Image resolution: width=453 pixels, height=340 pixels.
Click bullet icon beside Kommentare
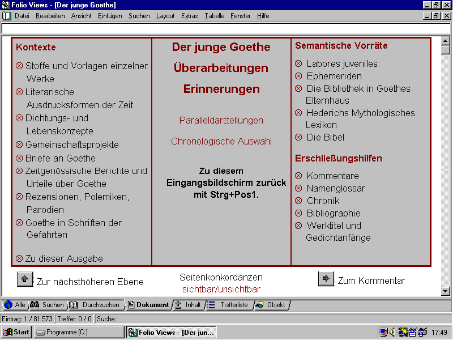pos(298,176)
